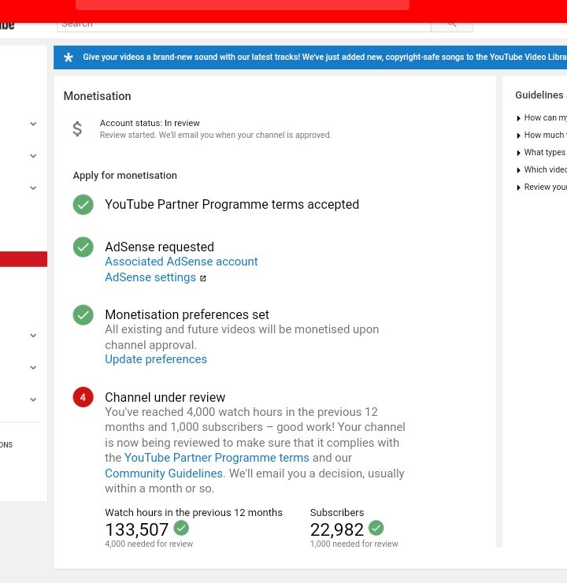Screen dimensions: 567x583
Task: Click the green check beside Partner Programme terms accepted
Action: (x=83, y=205)
